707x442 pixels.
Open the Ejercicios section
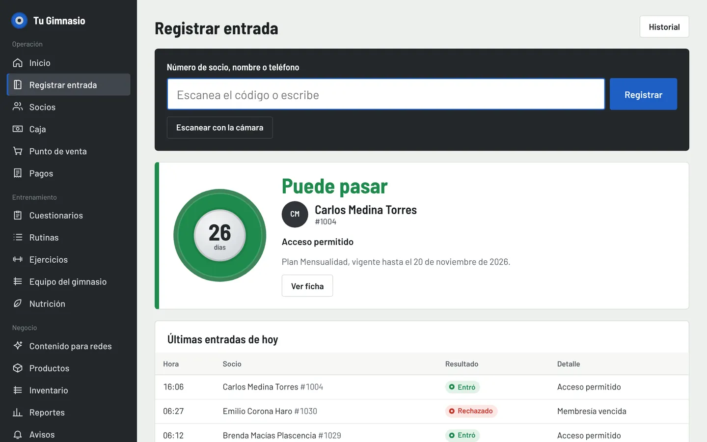(x=69, y=260)
